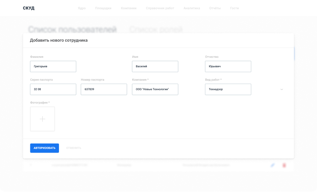Cancel with Отменить button
Screen dimensions: 317x192
point(73,148)
